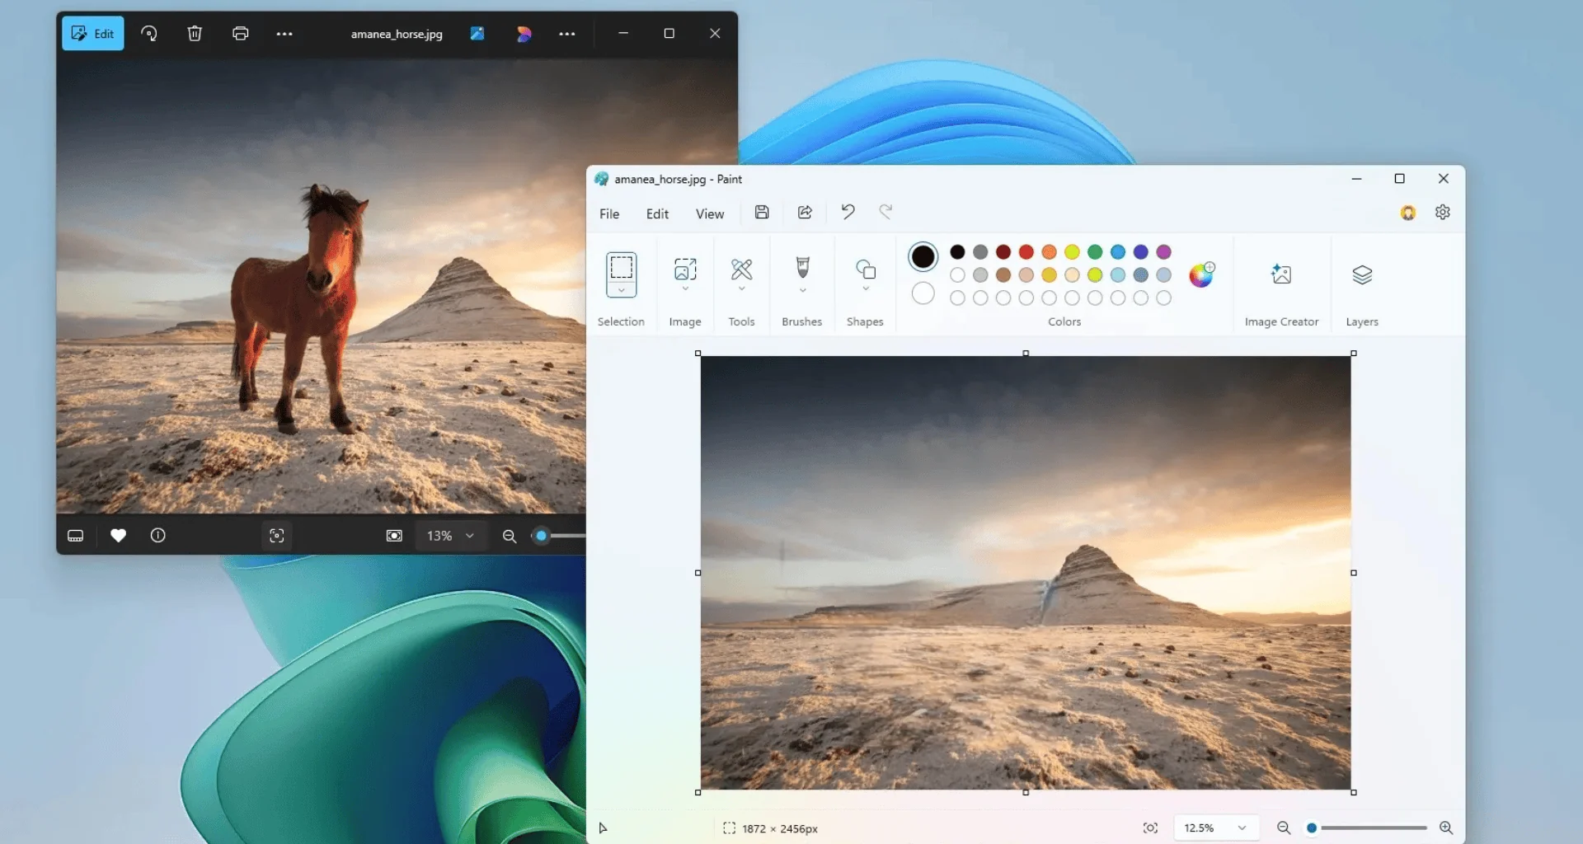Pick the red color swatch
Viewport: 1583px width, 844px height.
(x=1026, y=252)
